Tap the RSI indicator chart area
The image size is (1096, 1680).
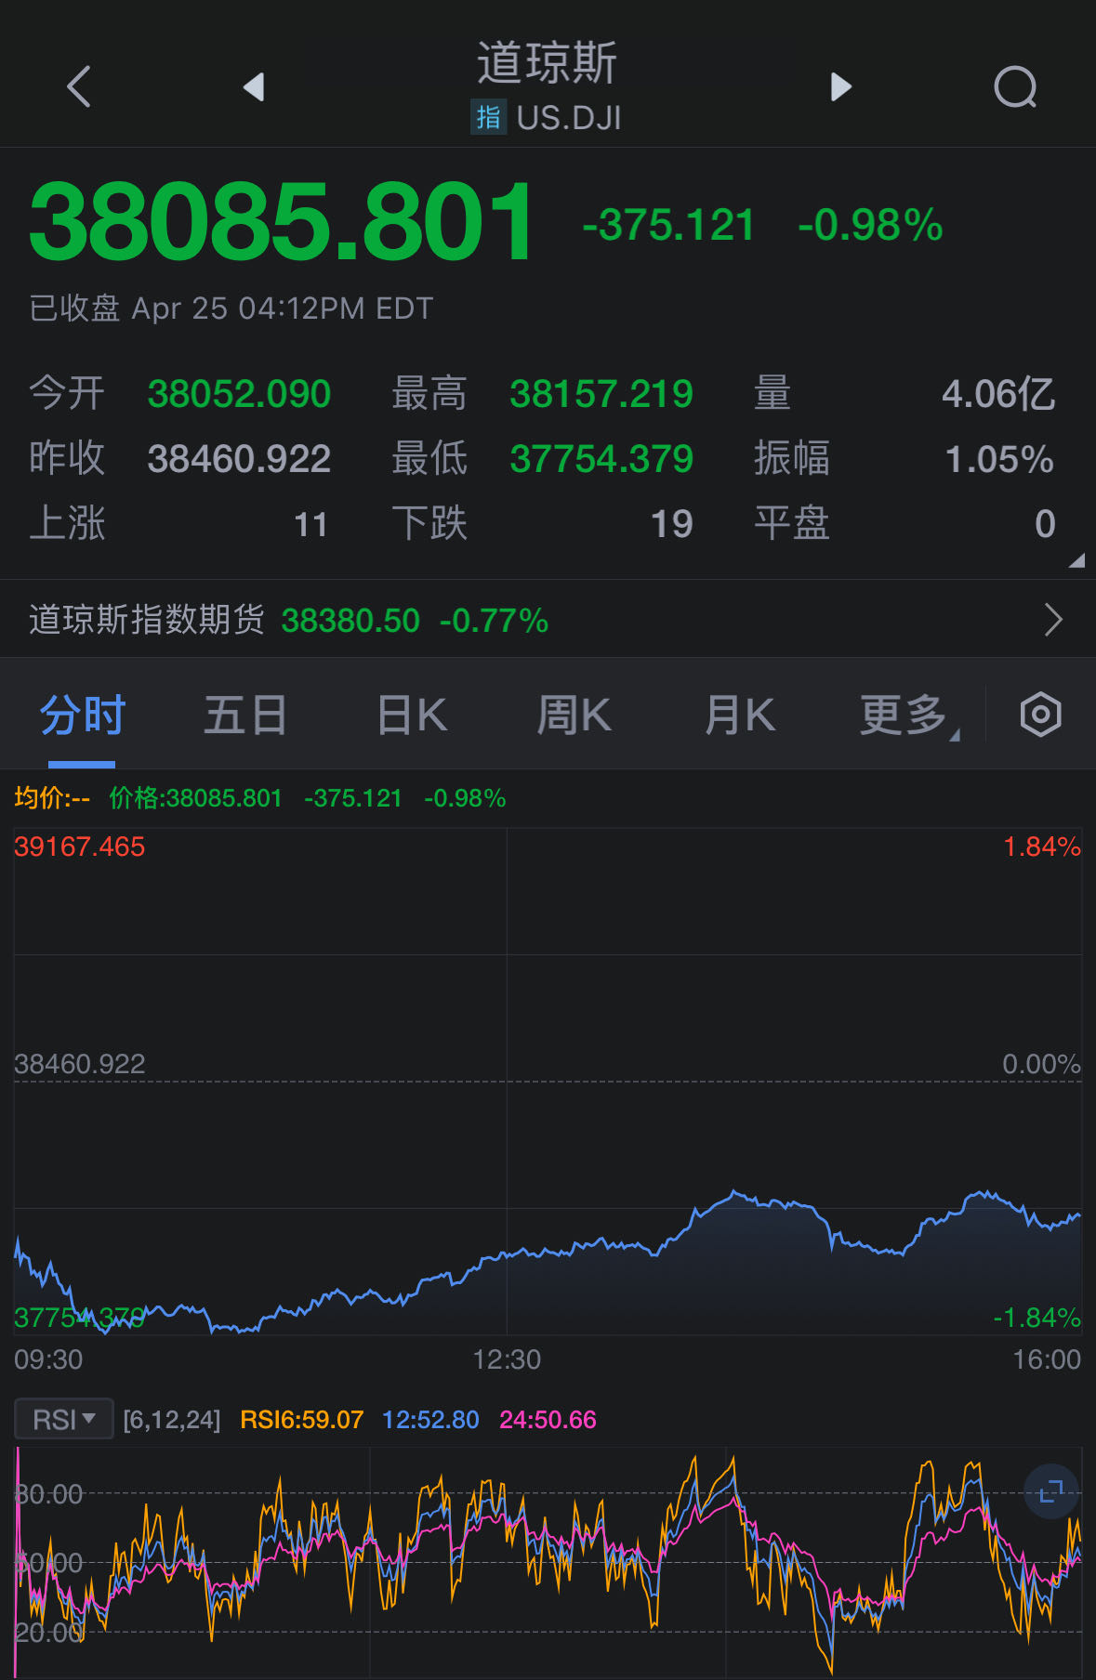pos(548,1563)
